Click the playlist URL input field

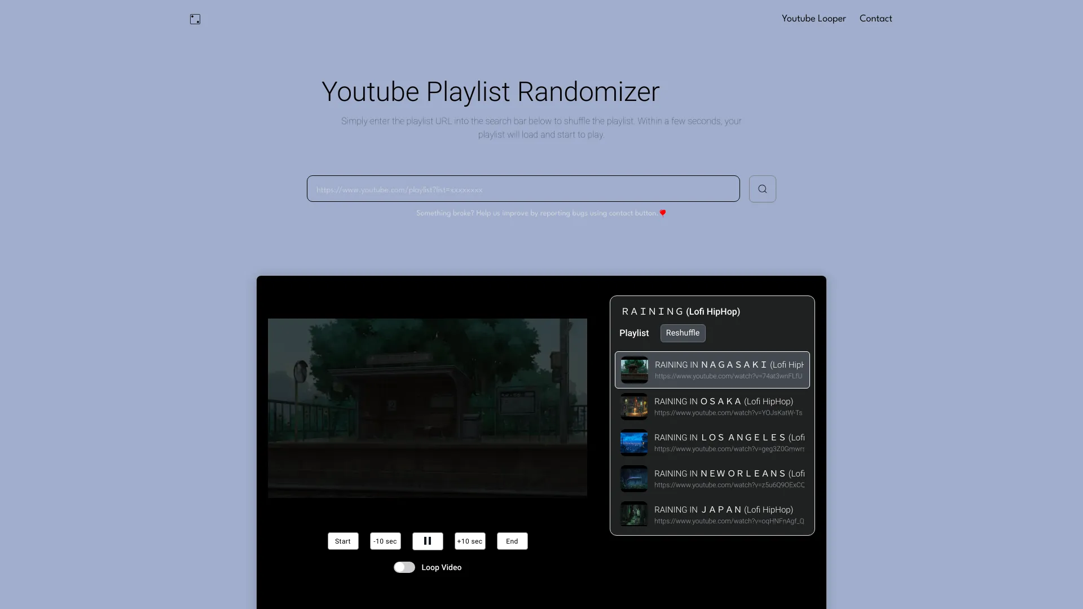pyautogui.click(x=523, y=188)
